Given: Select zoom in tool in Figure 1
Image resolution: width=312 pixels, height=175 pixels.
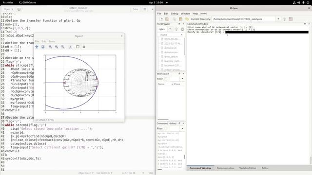Looking at the screenshot, I should [50, 47].
